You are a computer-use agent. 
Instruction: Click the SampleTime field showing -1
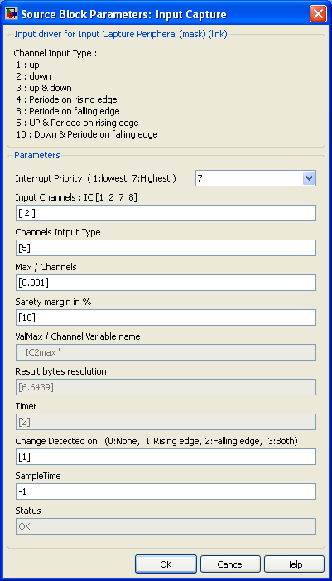[166, 491]
